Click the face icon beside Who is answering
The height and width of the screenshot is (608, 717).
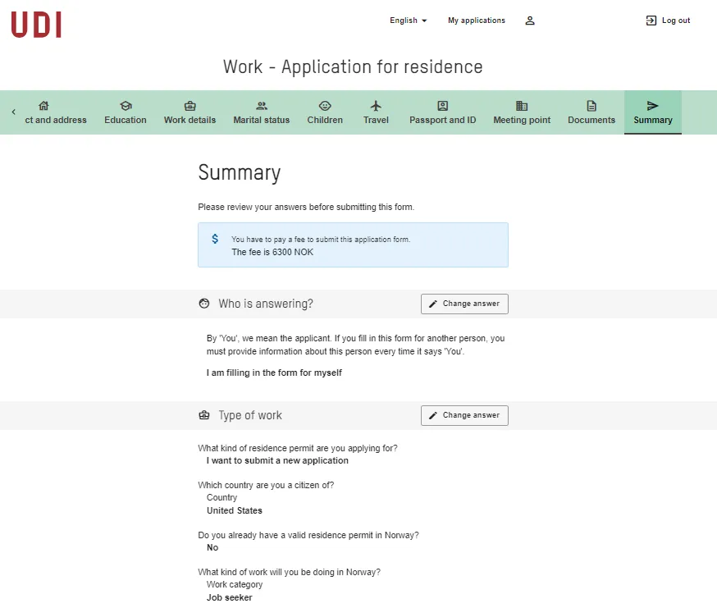click(204, 304)
